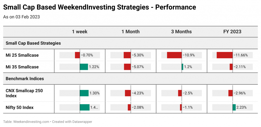261x127 pixels.
Task: Click the Nifty 50 green FY 2023 bar
Action: (234, 108)
